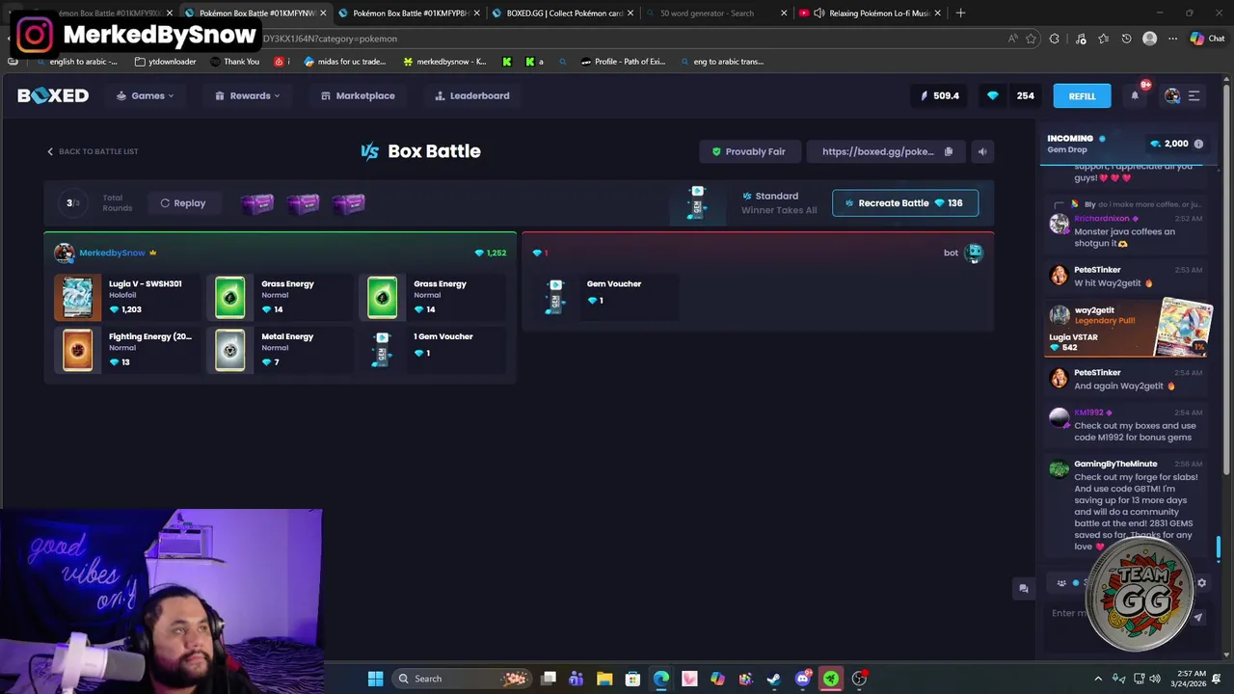Open the Leaderboard page

tap(472, 95)
